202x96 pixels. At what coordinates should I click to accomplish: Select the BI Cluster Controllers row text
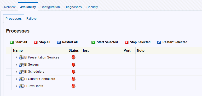(40, 79)
